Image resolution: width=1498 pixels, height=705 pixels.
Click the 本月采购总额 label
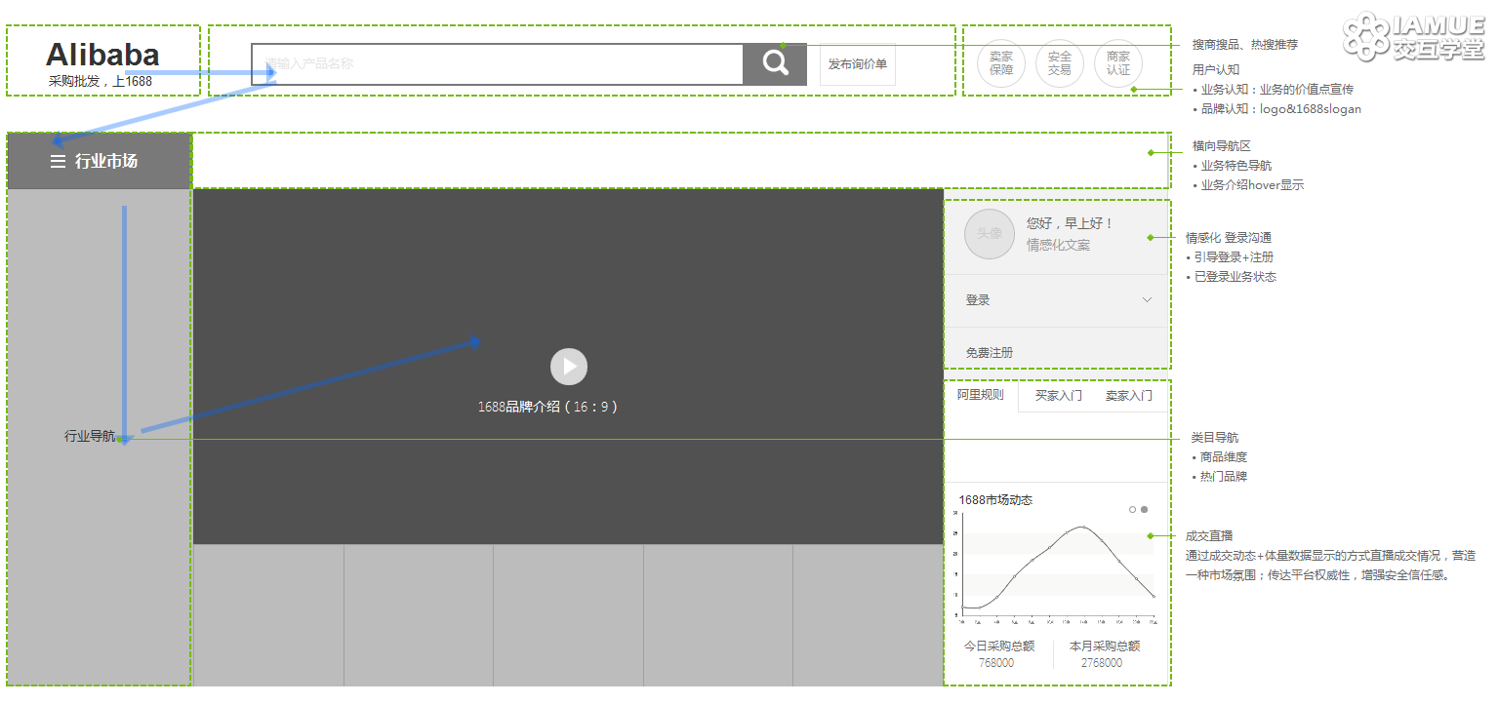pyautogui.click(x=1105, y=646)
